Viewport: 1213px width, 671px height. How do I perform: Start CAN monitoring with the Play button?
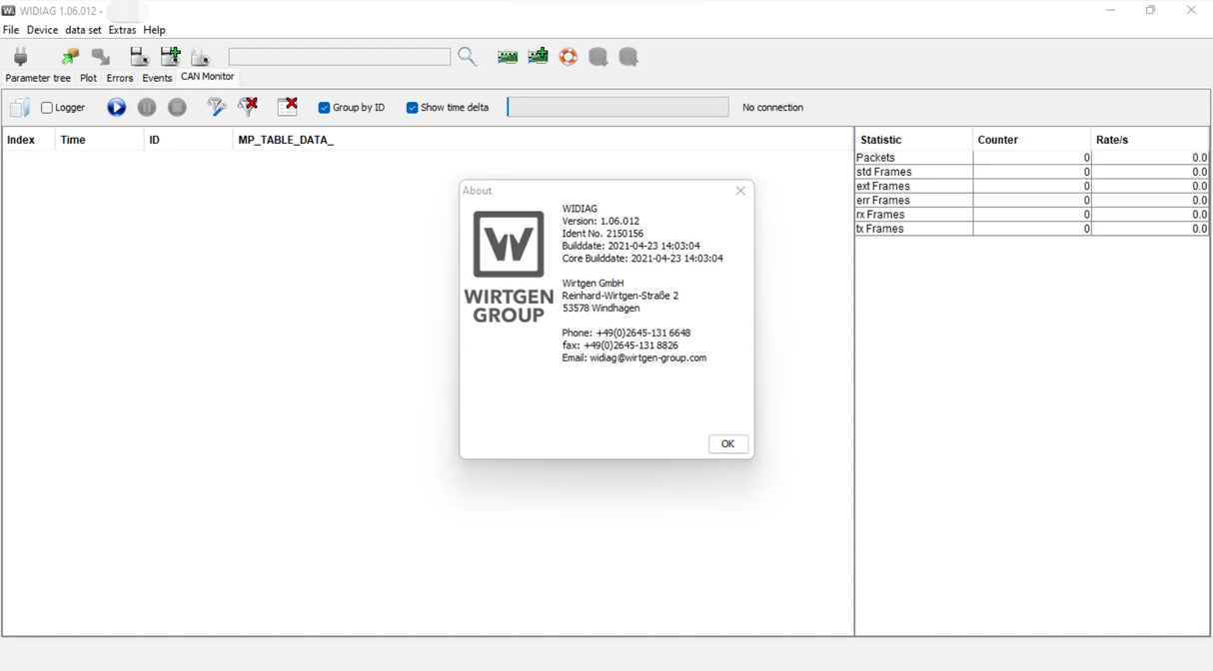[116, 107]
